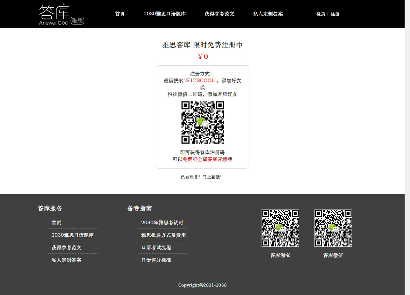Click the red IELTSCOOL WeChat ID text
This screenshot has height=295, width=410.
(x=200, y=81)
